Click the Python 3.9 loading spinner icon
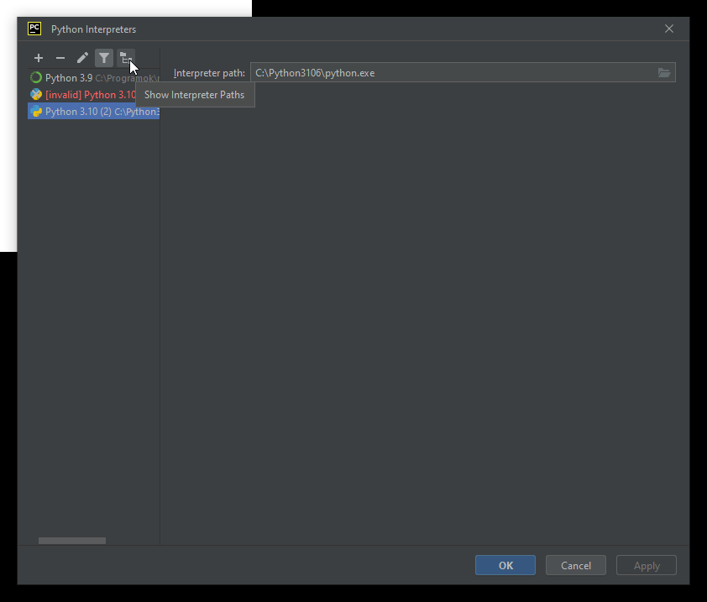Viewport: 707px width, 602px height. [x=35, y=78]
